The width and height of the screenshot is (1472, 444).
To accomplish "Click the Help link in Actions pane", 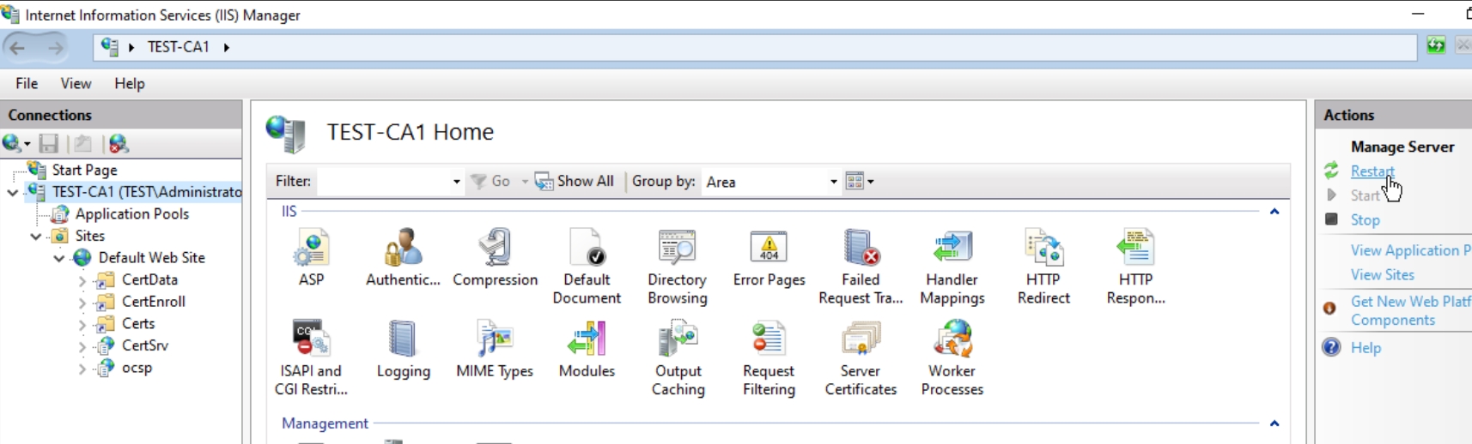I will pos(1366,347).
